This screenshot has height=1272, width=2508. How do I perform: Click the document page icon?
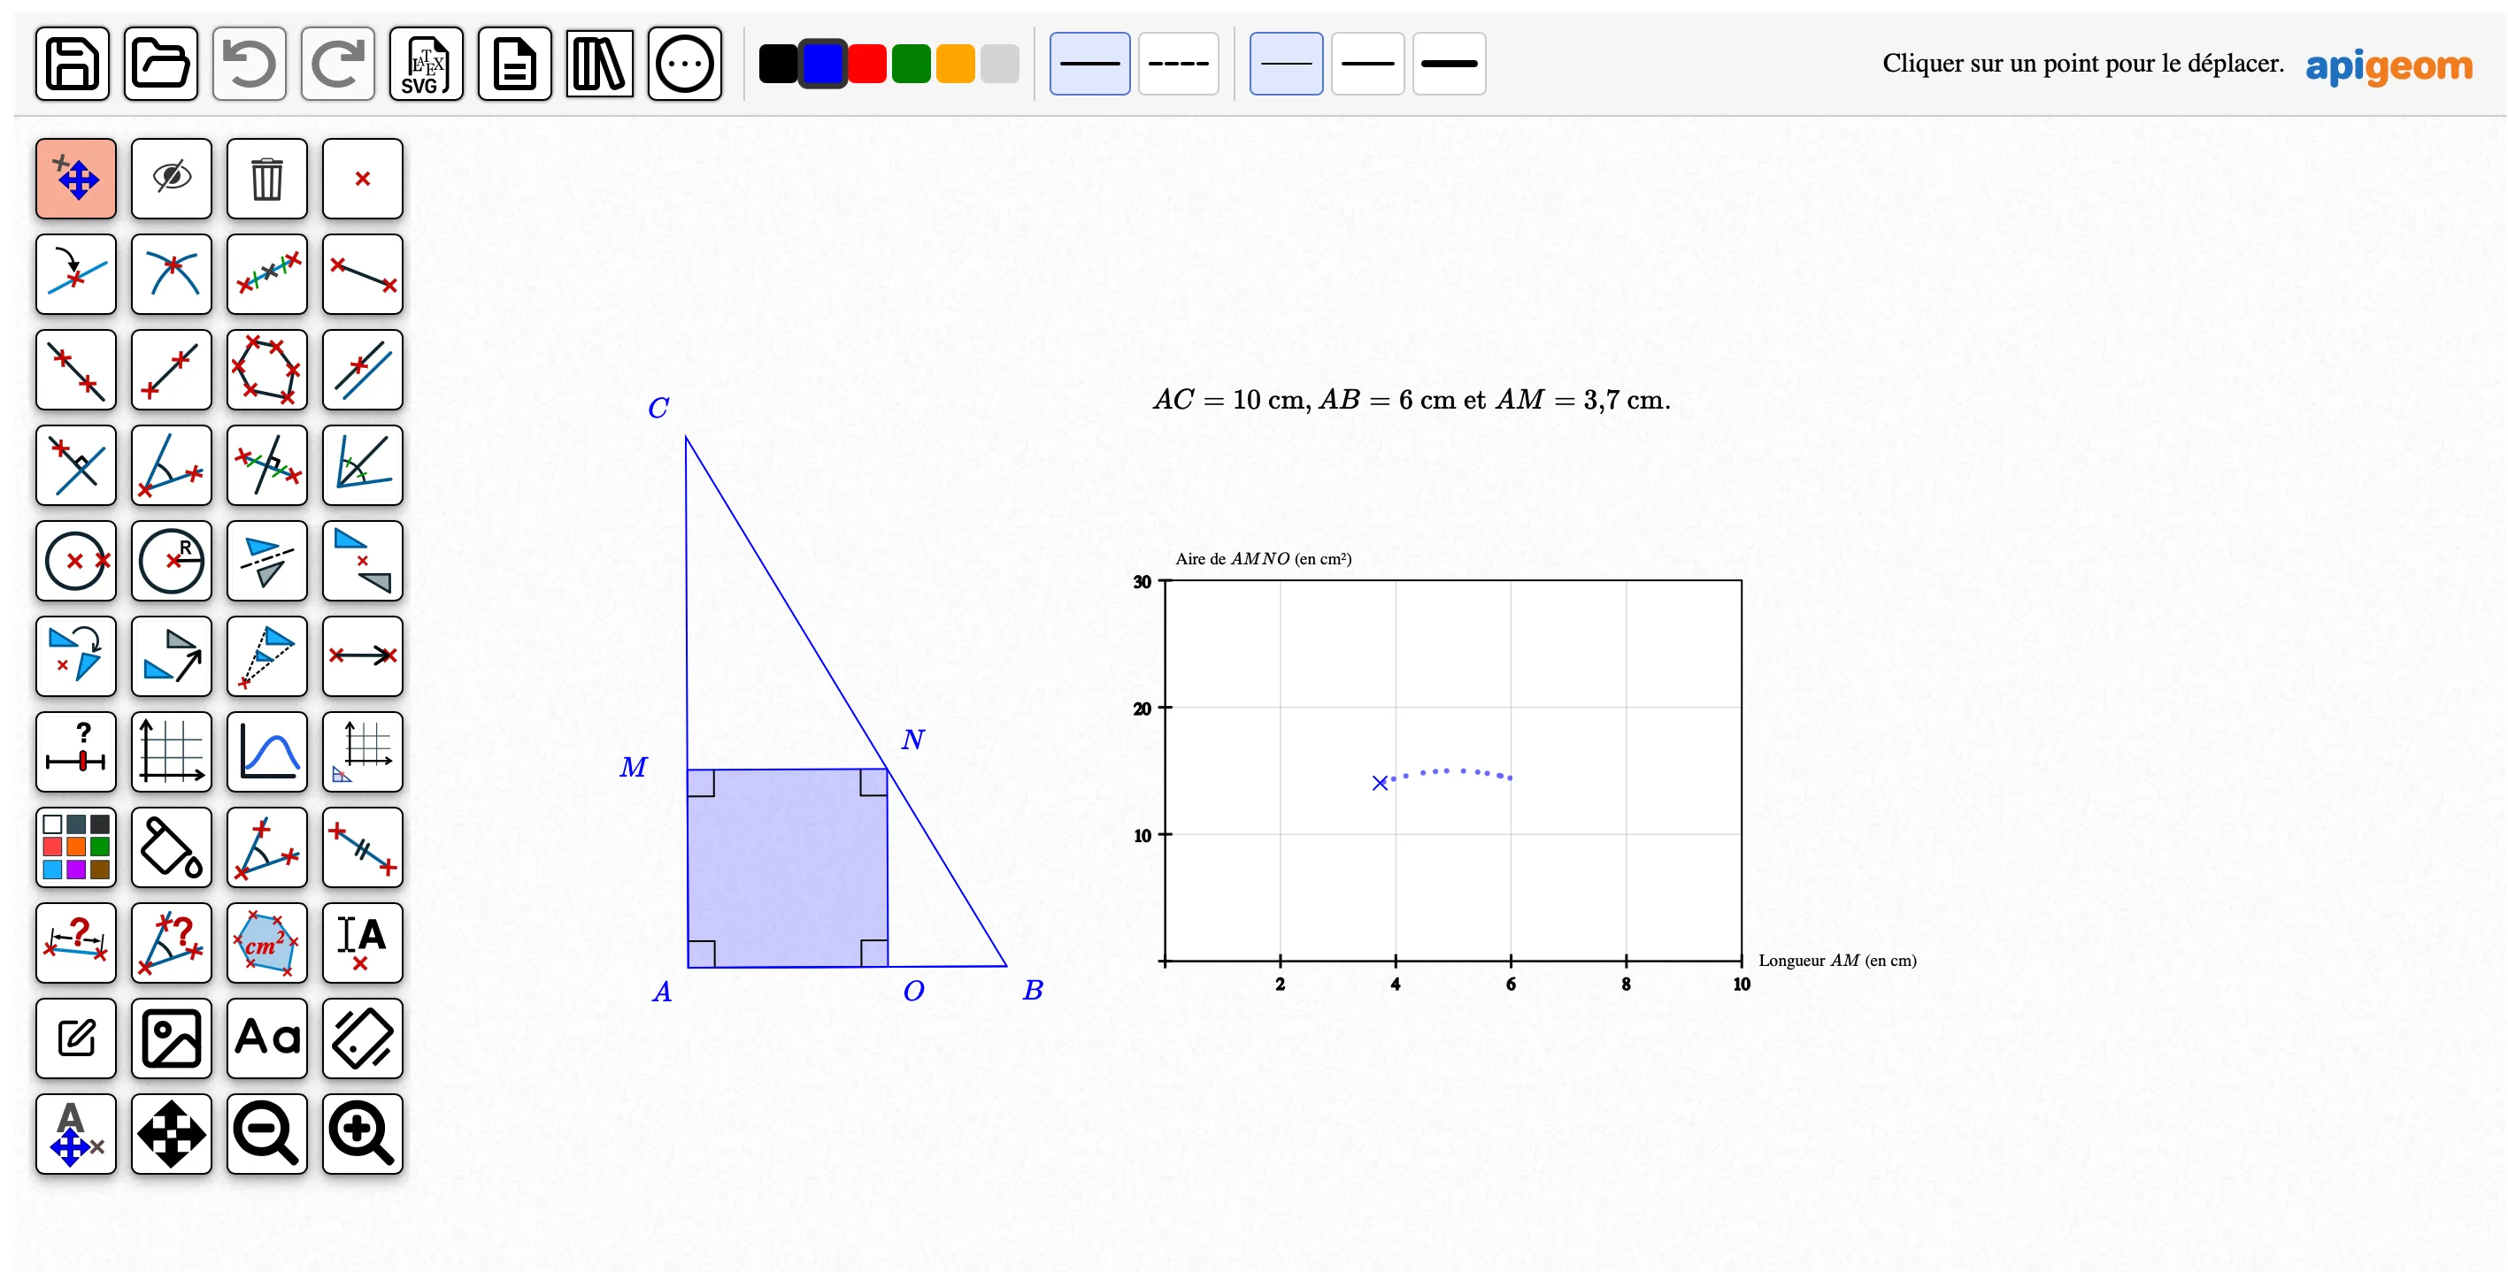pyautogui.click(x=515, y=65)
